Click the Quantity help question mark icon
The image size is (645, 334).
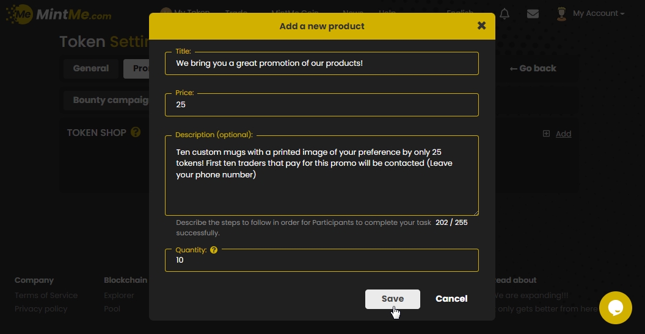tap(214, 250)
